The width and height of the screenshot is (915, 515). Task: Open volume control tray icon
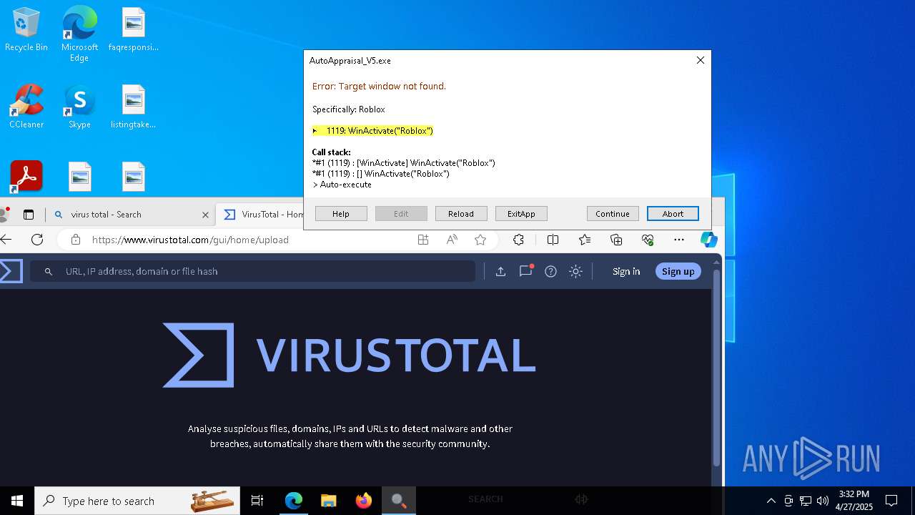click(x=823, y=501)
